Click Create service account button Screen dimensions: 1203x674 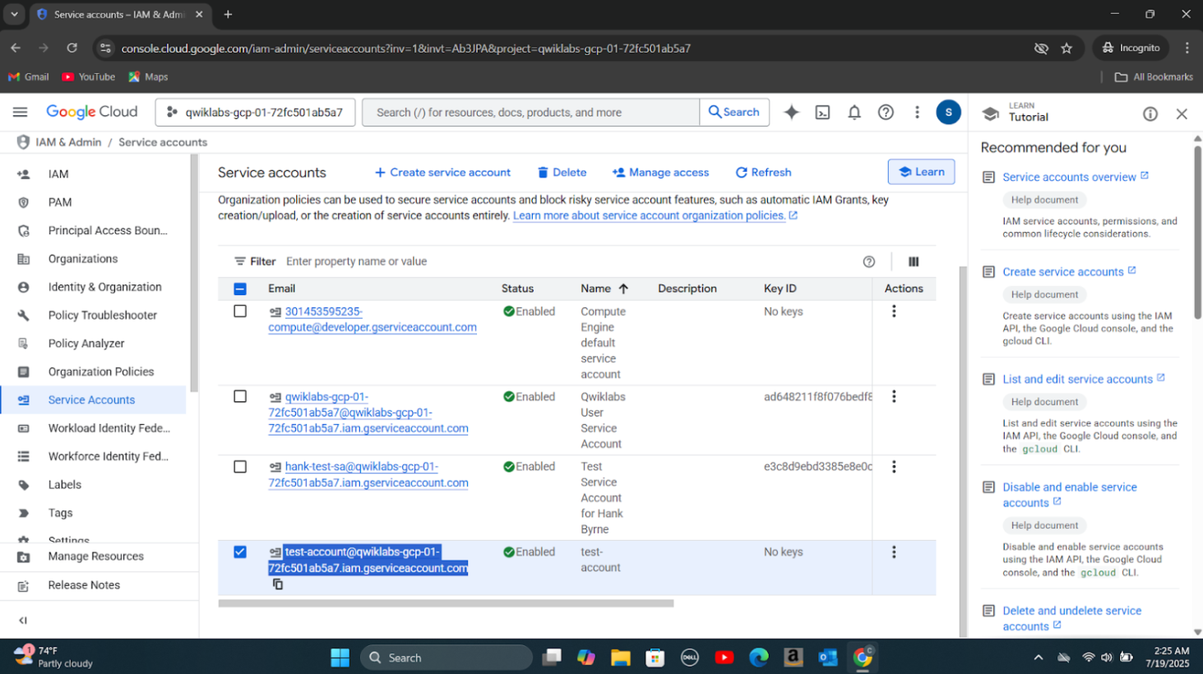coord(442,173)
